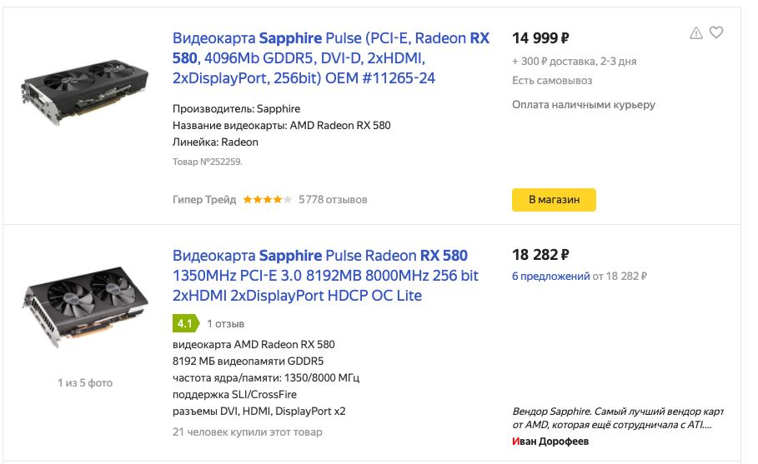
Task: Click the warning triangle report icon
Action: 695,32
